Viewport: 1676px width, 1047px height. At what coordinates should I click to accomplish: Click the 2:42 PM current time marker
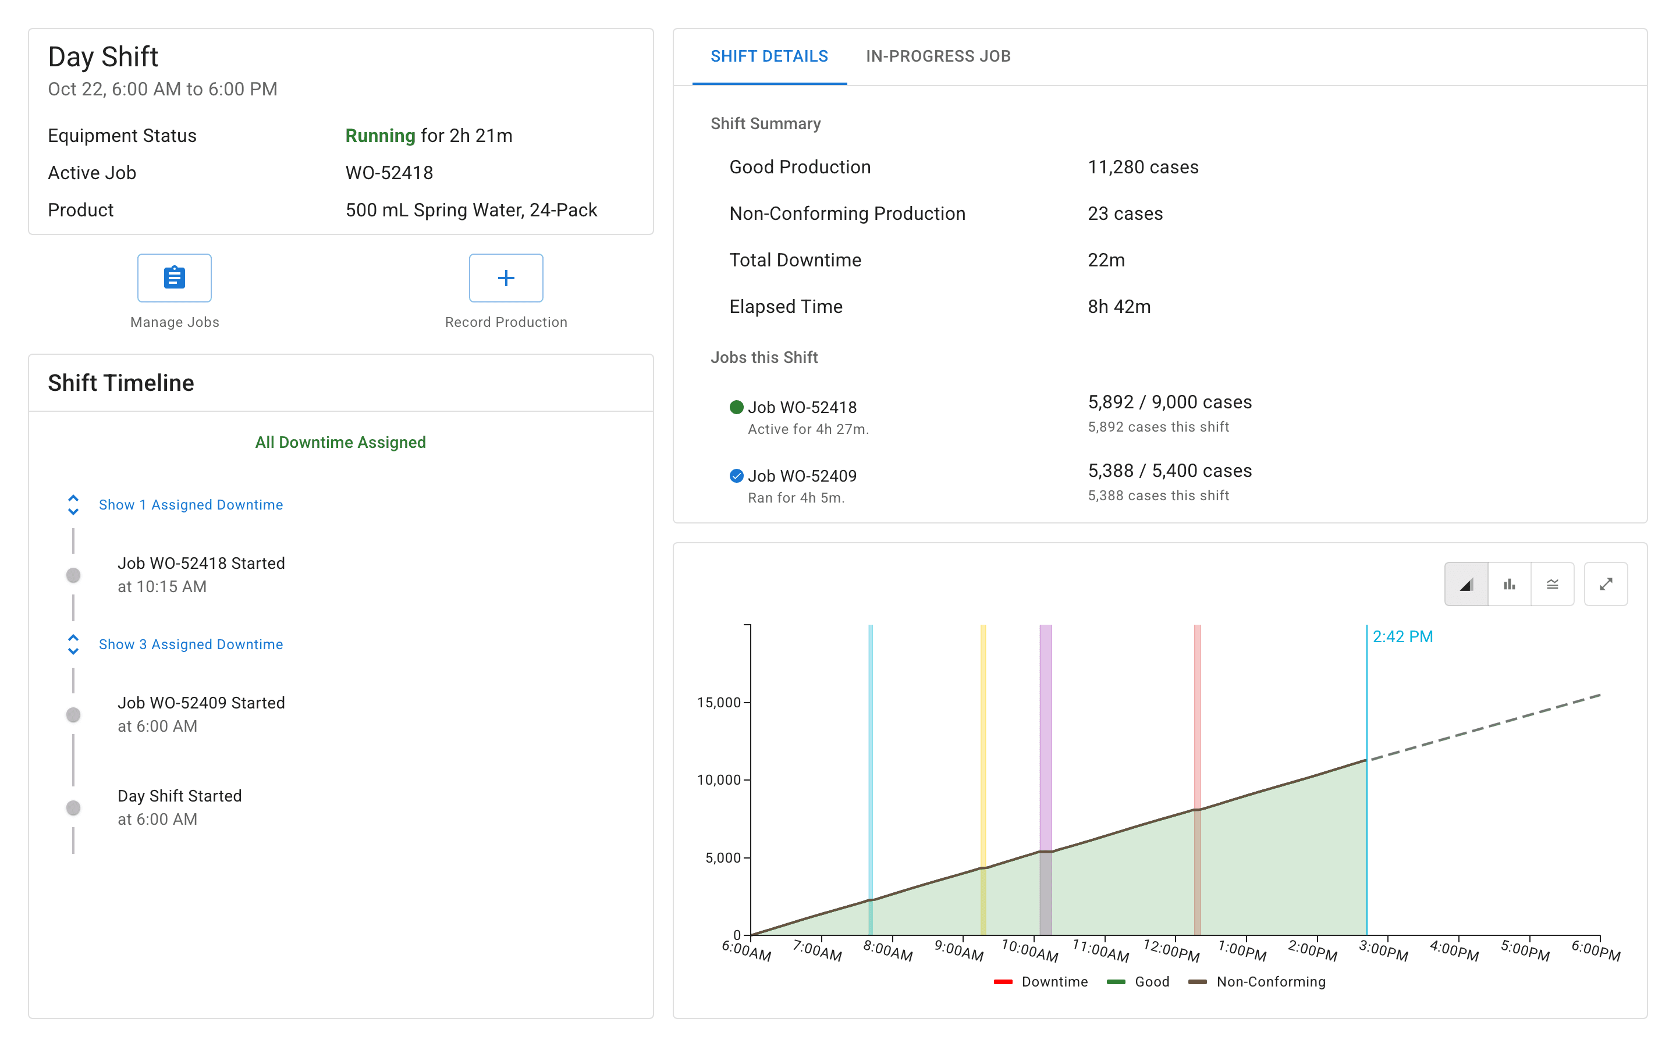click(x=1402, y=636)
